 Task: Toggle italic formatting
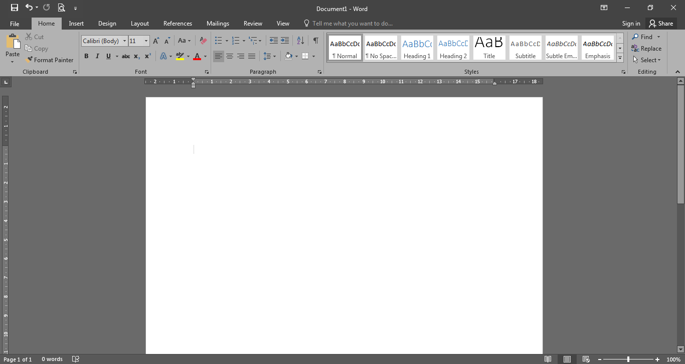(97, 56)
